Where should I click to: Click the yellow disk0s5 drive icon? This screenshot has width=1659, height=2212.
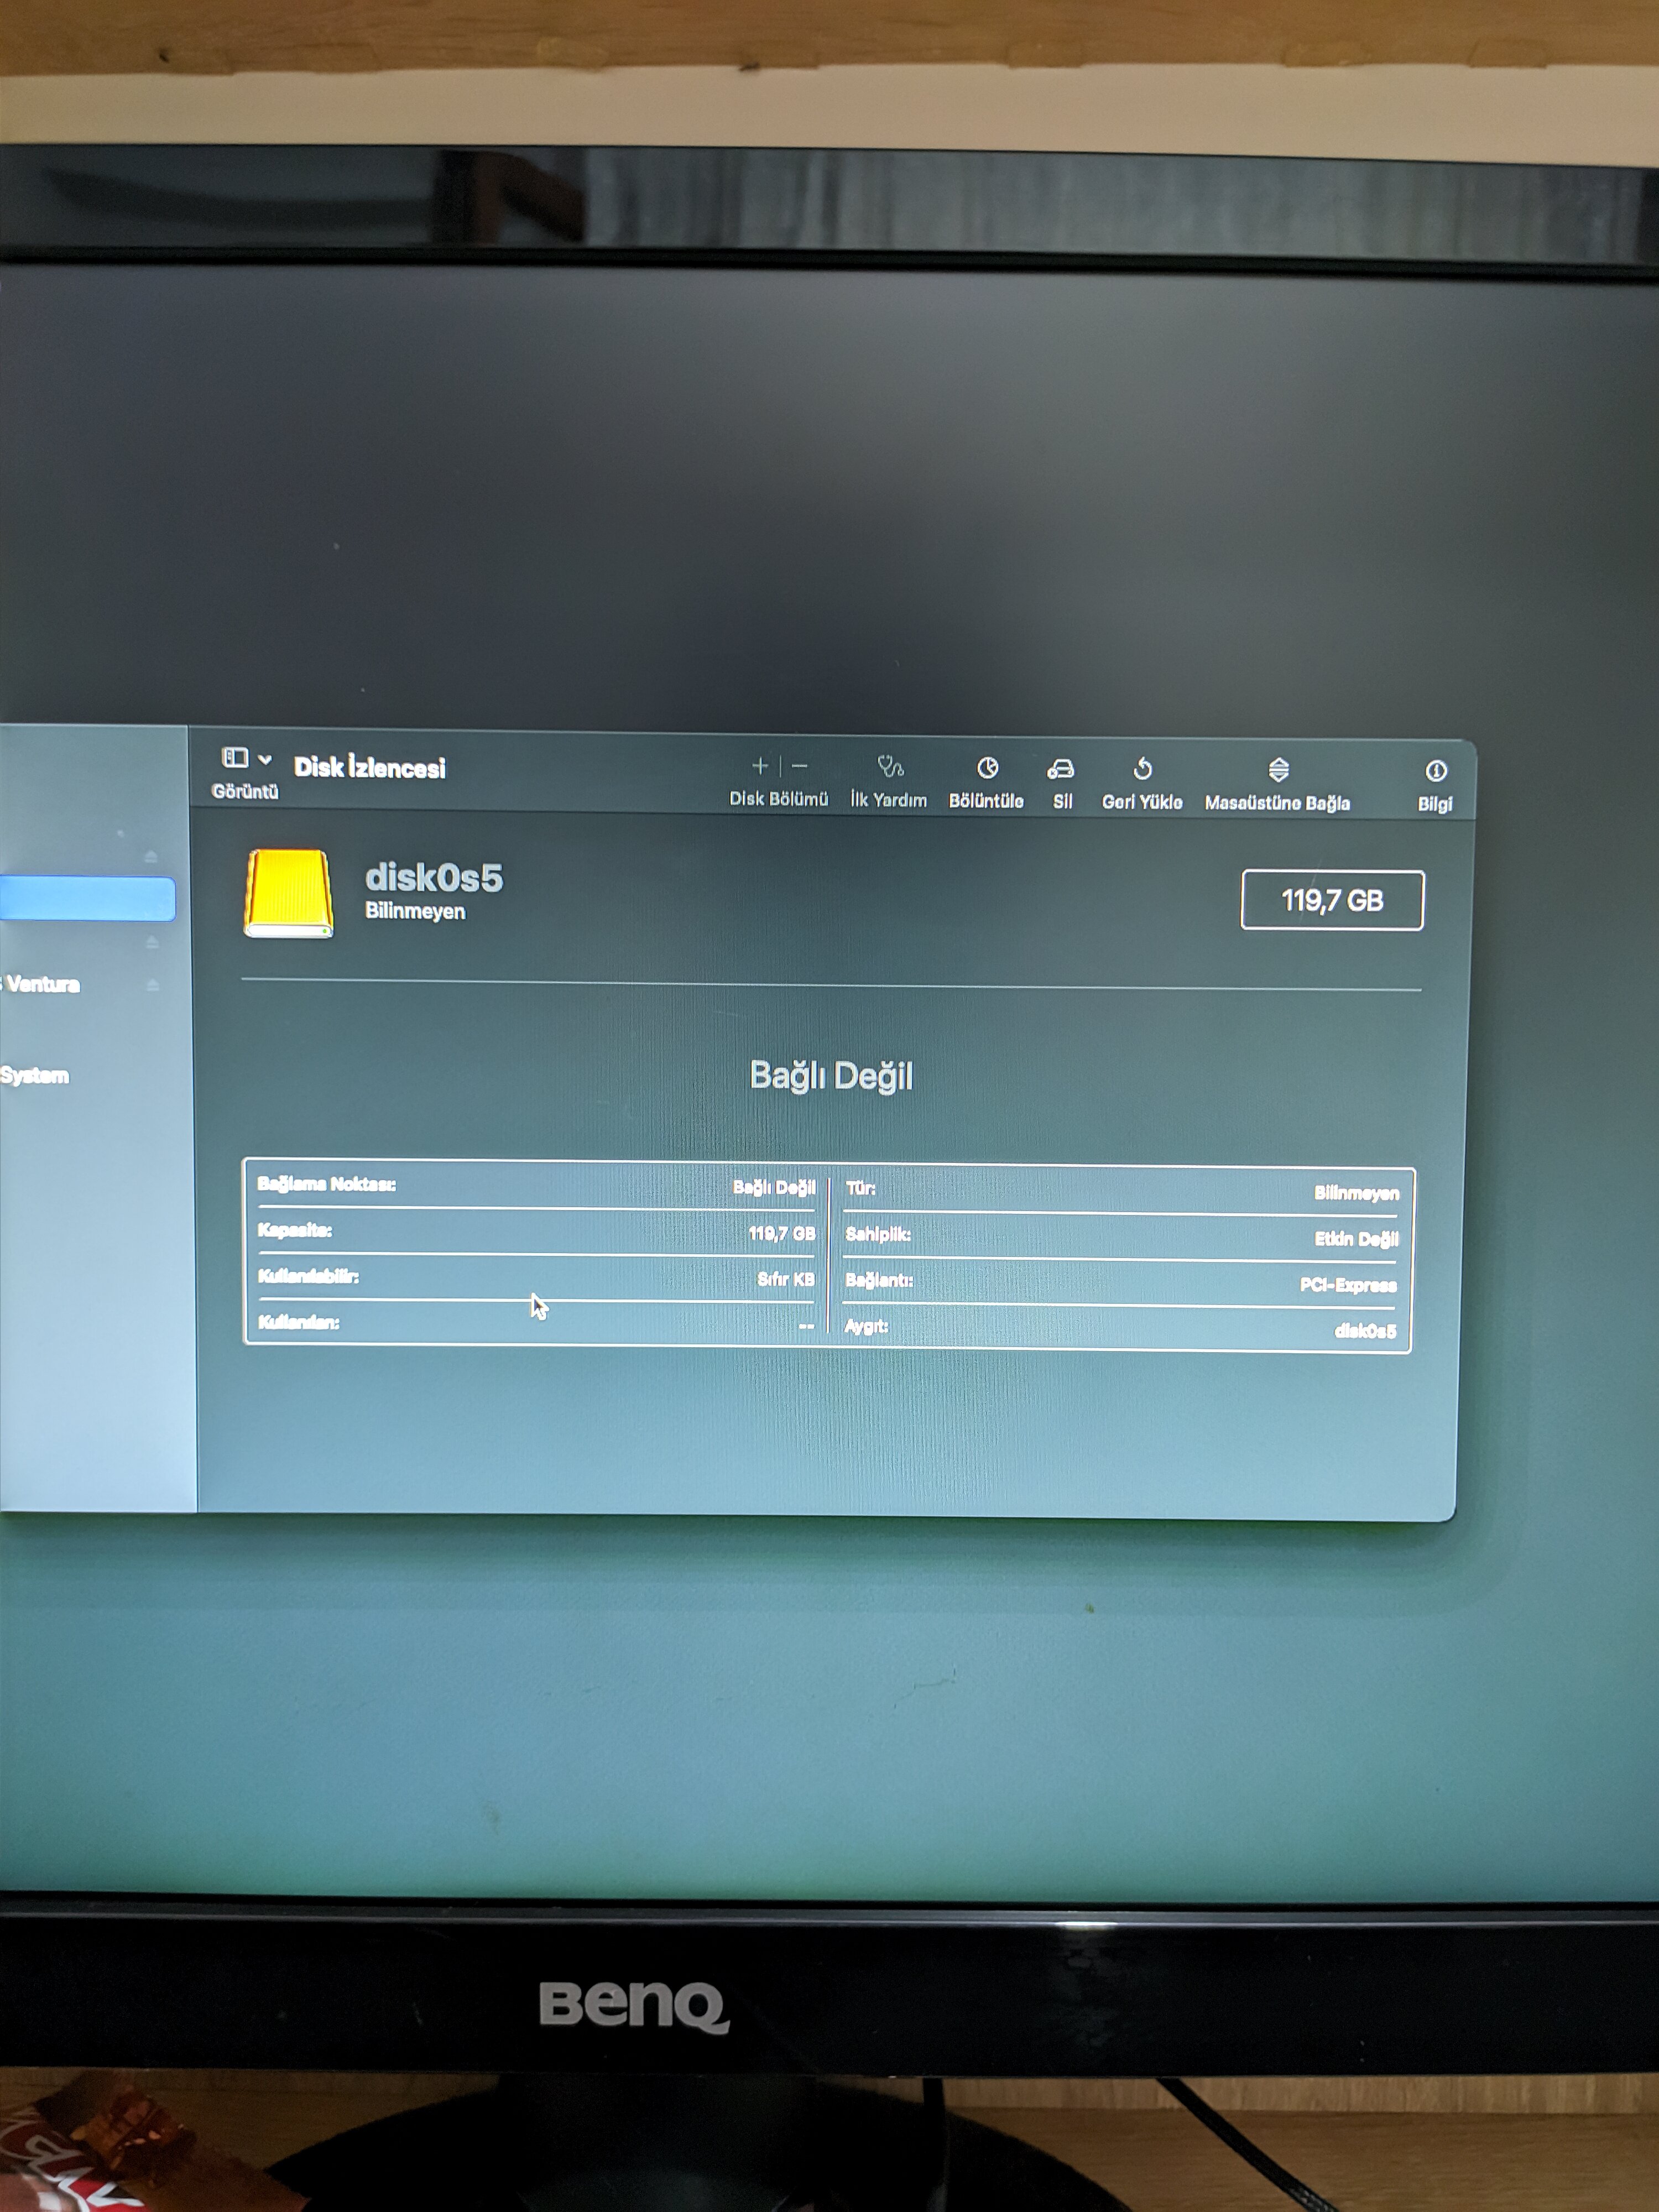point(288,893)
